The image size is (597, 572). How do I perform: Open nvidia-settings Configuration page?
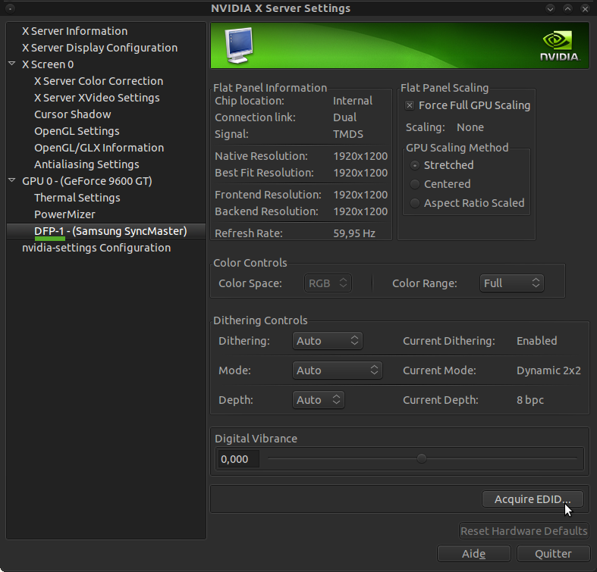(x=96, y=248)
